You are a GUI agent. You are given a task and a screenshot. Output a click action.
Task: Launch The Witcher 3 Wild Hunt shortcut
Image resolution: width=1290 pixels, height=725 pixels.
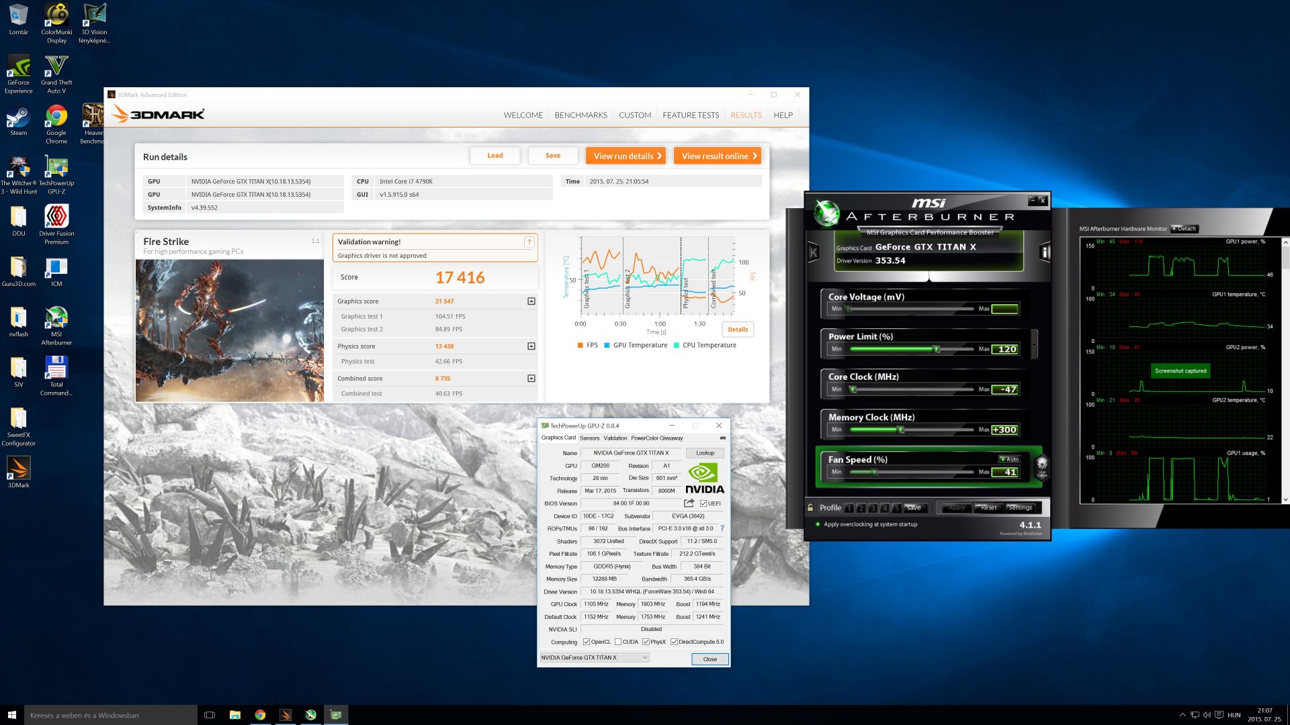point(19,175)
